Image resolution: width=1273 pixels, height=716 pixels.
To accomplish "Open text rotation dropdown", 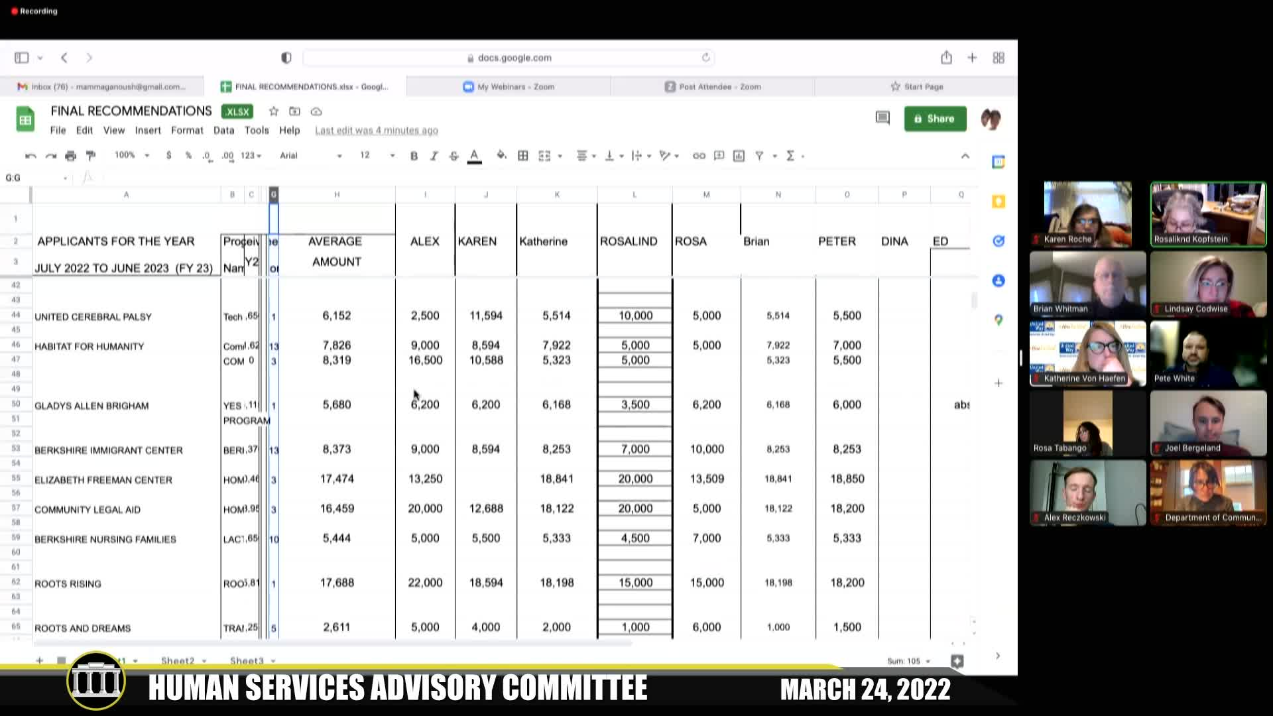I will [x=668, y=156].
